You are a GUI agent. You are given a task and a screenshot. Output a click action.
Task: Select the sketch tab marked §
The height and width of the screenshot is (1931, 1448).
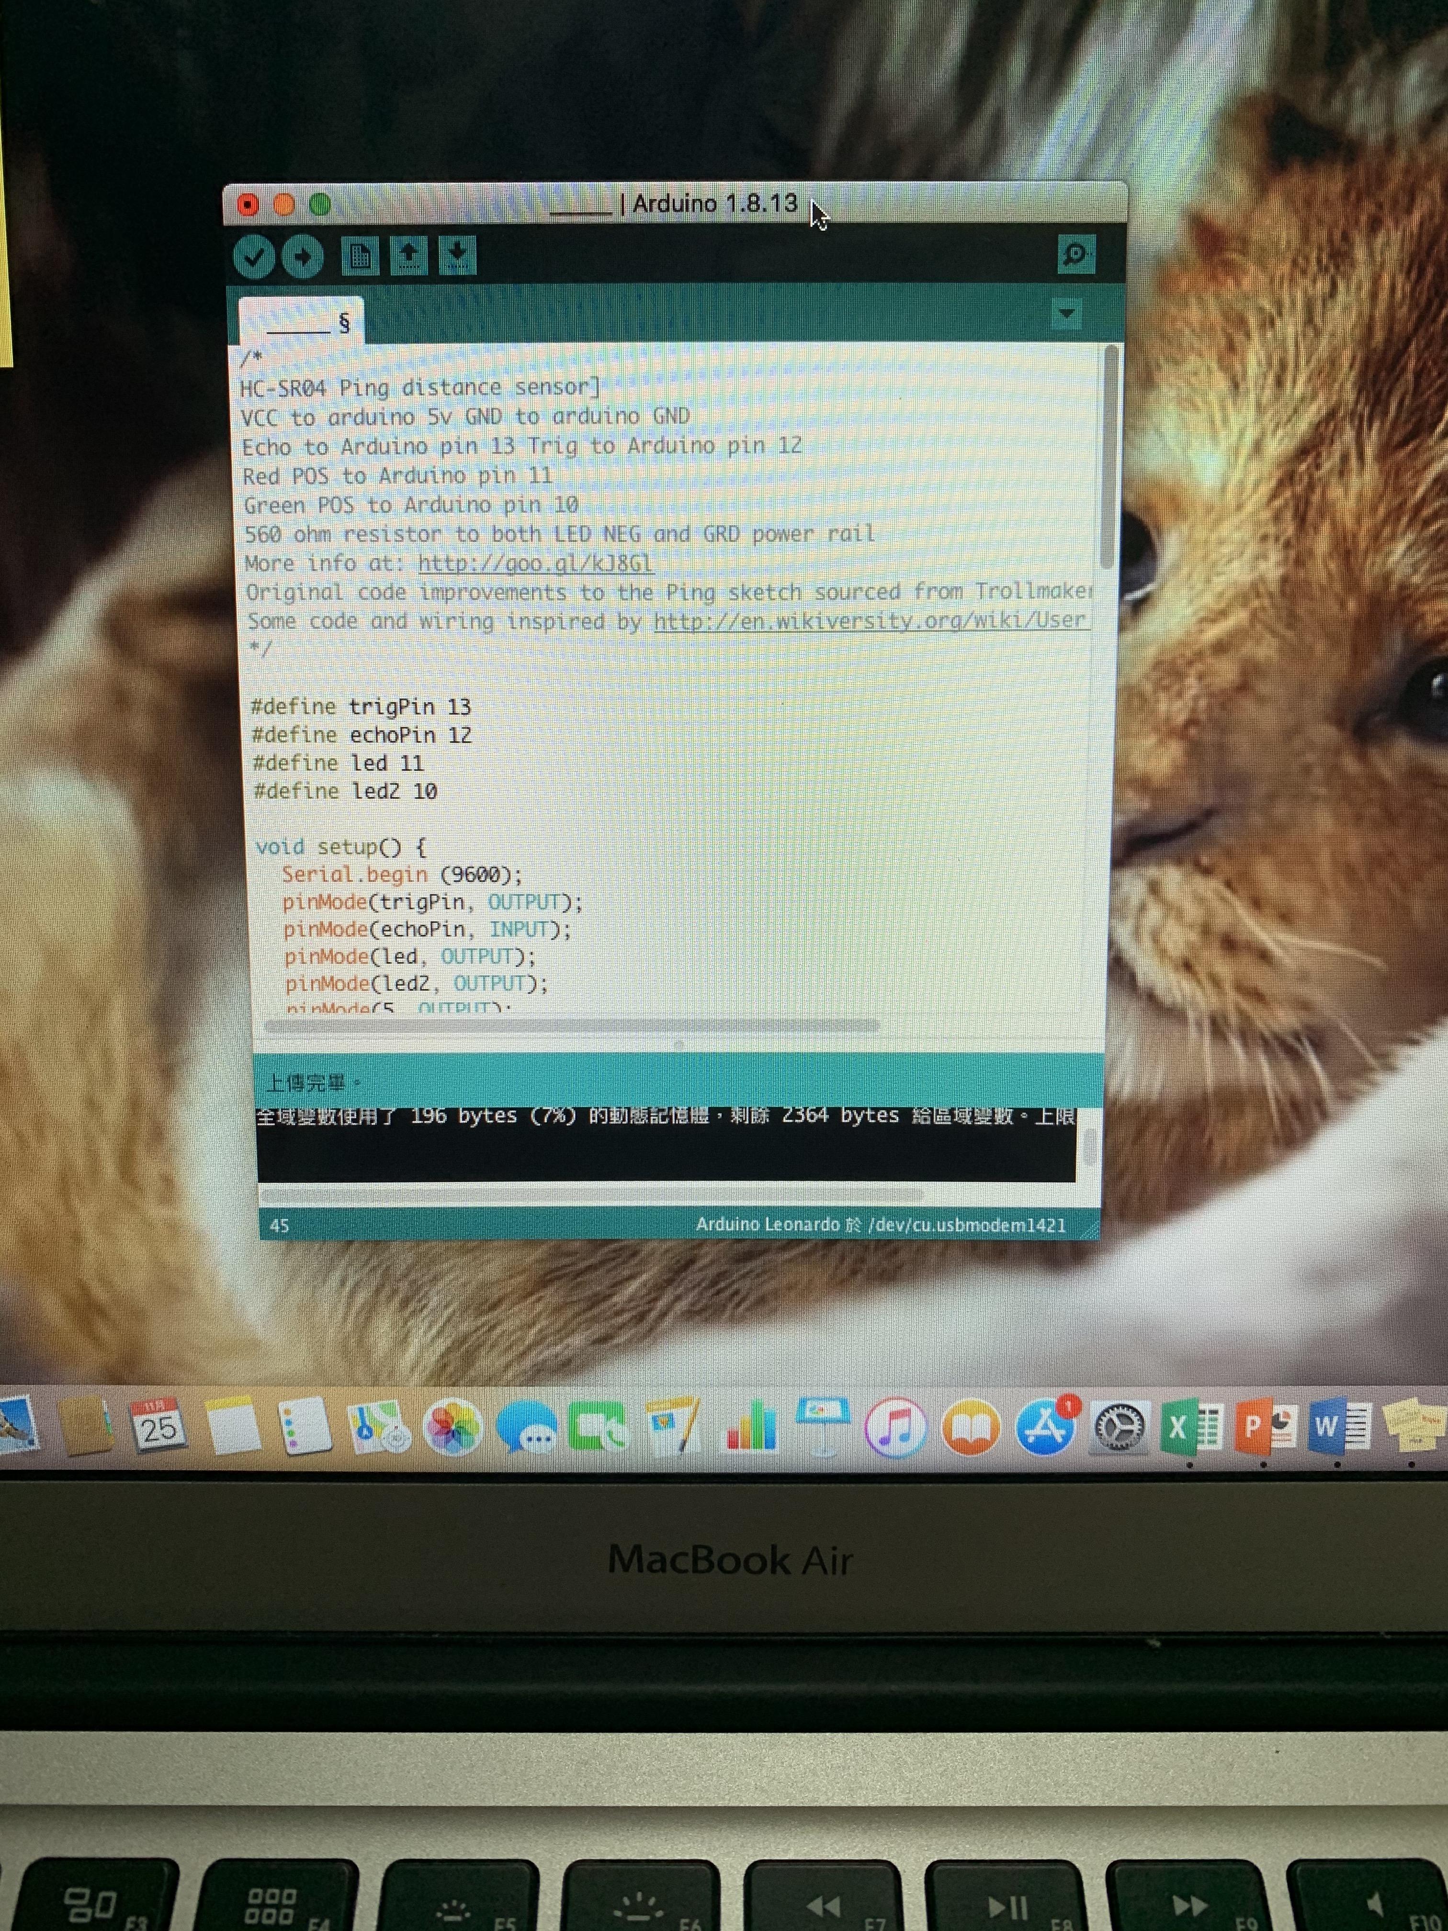pyautogui.click(x=302, y=323)
